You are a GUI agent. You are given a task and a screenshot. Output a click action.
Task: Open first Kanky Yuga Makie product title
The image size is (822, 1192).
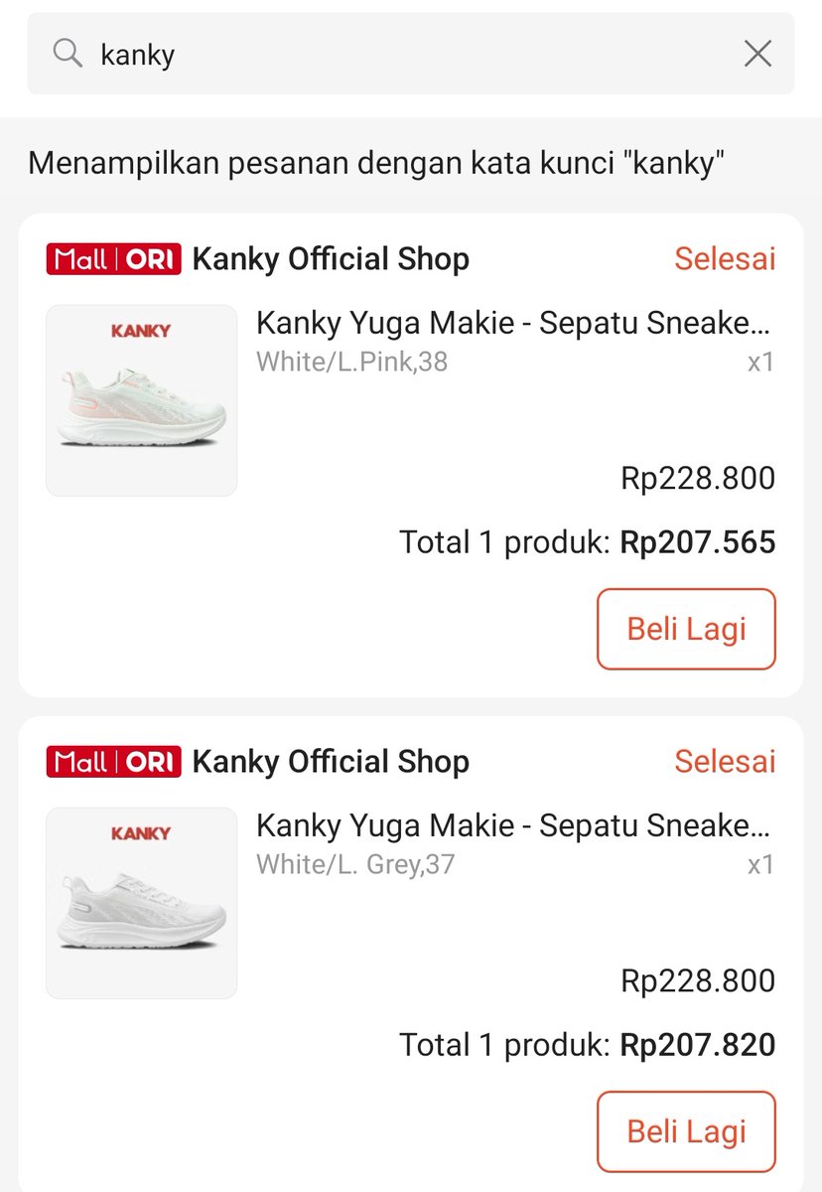pyautogui.click(x=513, y=323)
